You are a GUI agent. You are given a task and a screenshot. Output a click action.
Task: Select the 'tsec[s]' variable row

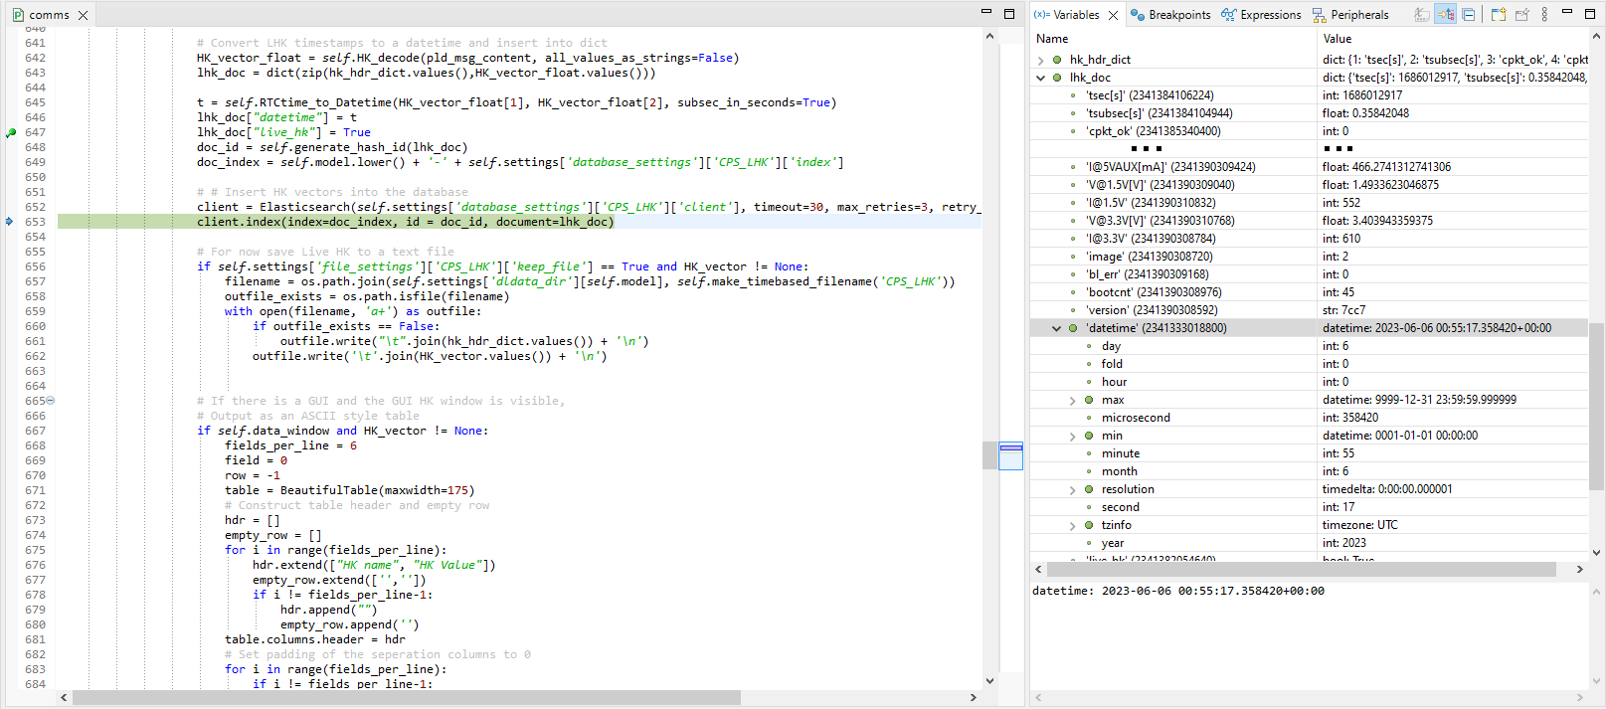pos(1310,95)
